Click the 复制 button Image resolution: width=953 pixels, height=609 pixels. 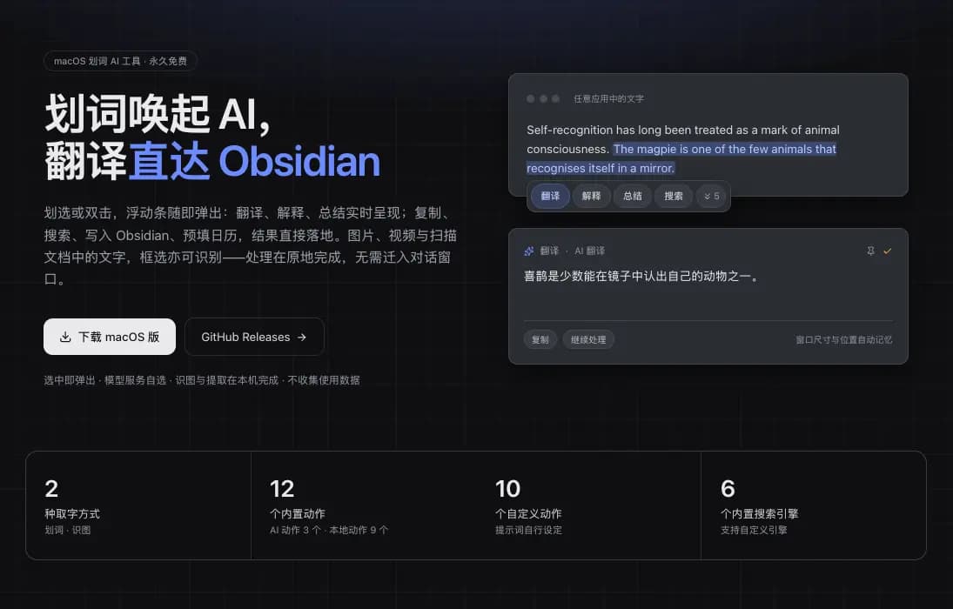point(540,340)
